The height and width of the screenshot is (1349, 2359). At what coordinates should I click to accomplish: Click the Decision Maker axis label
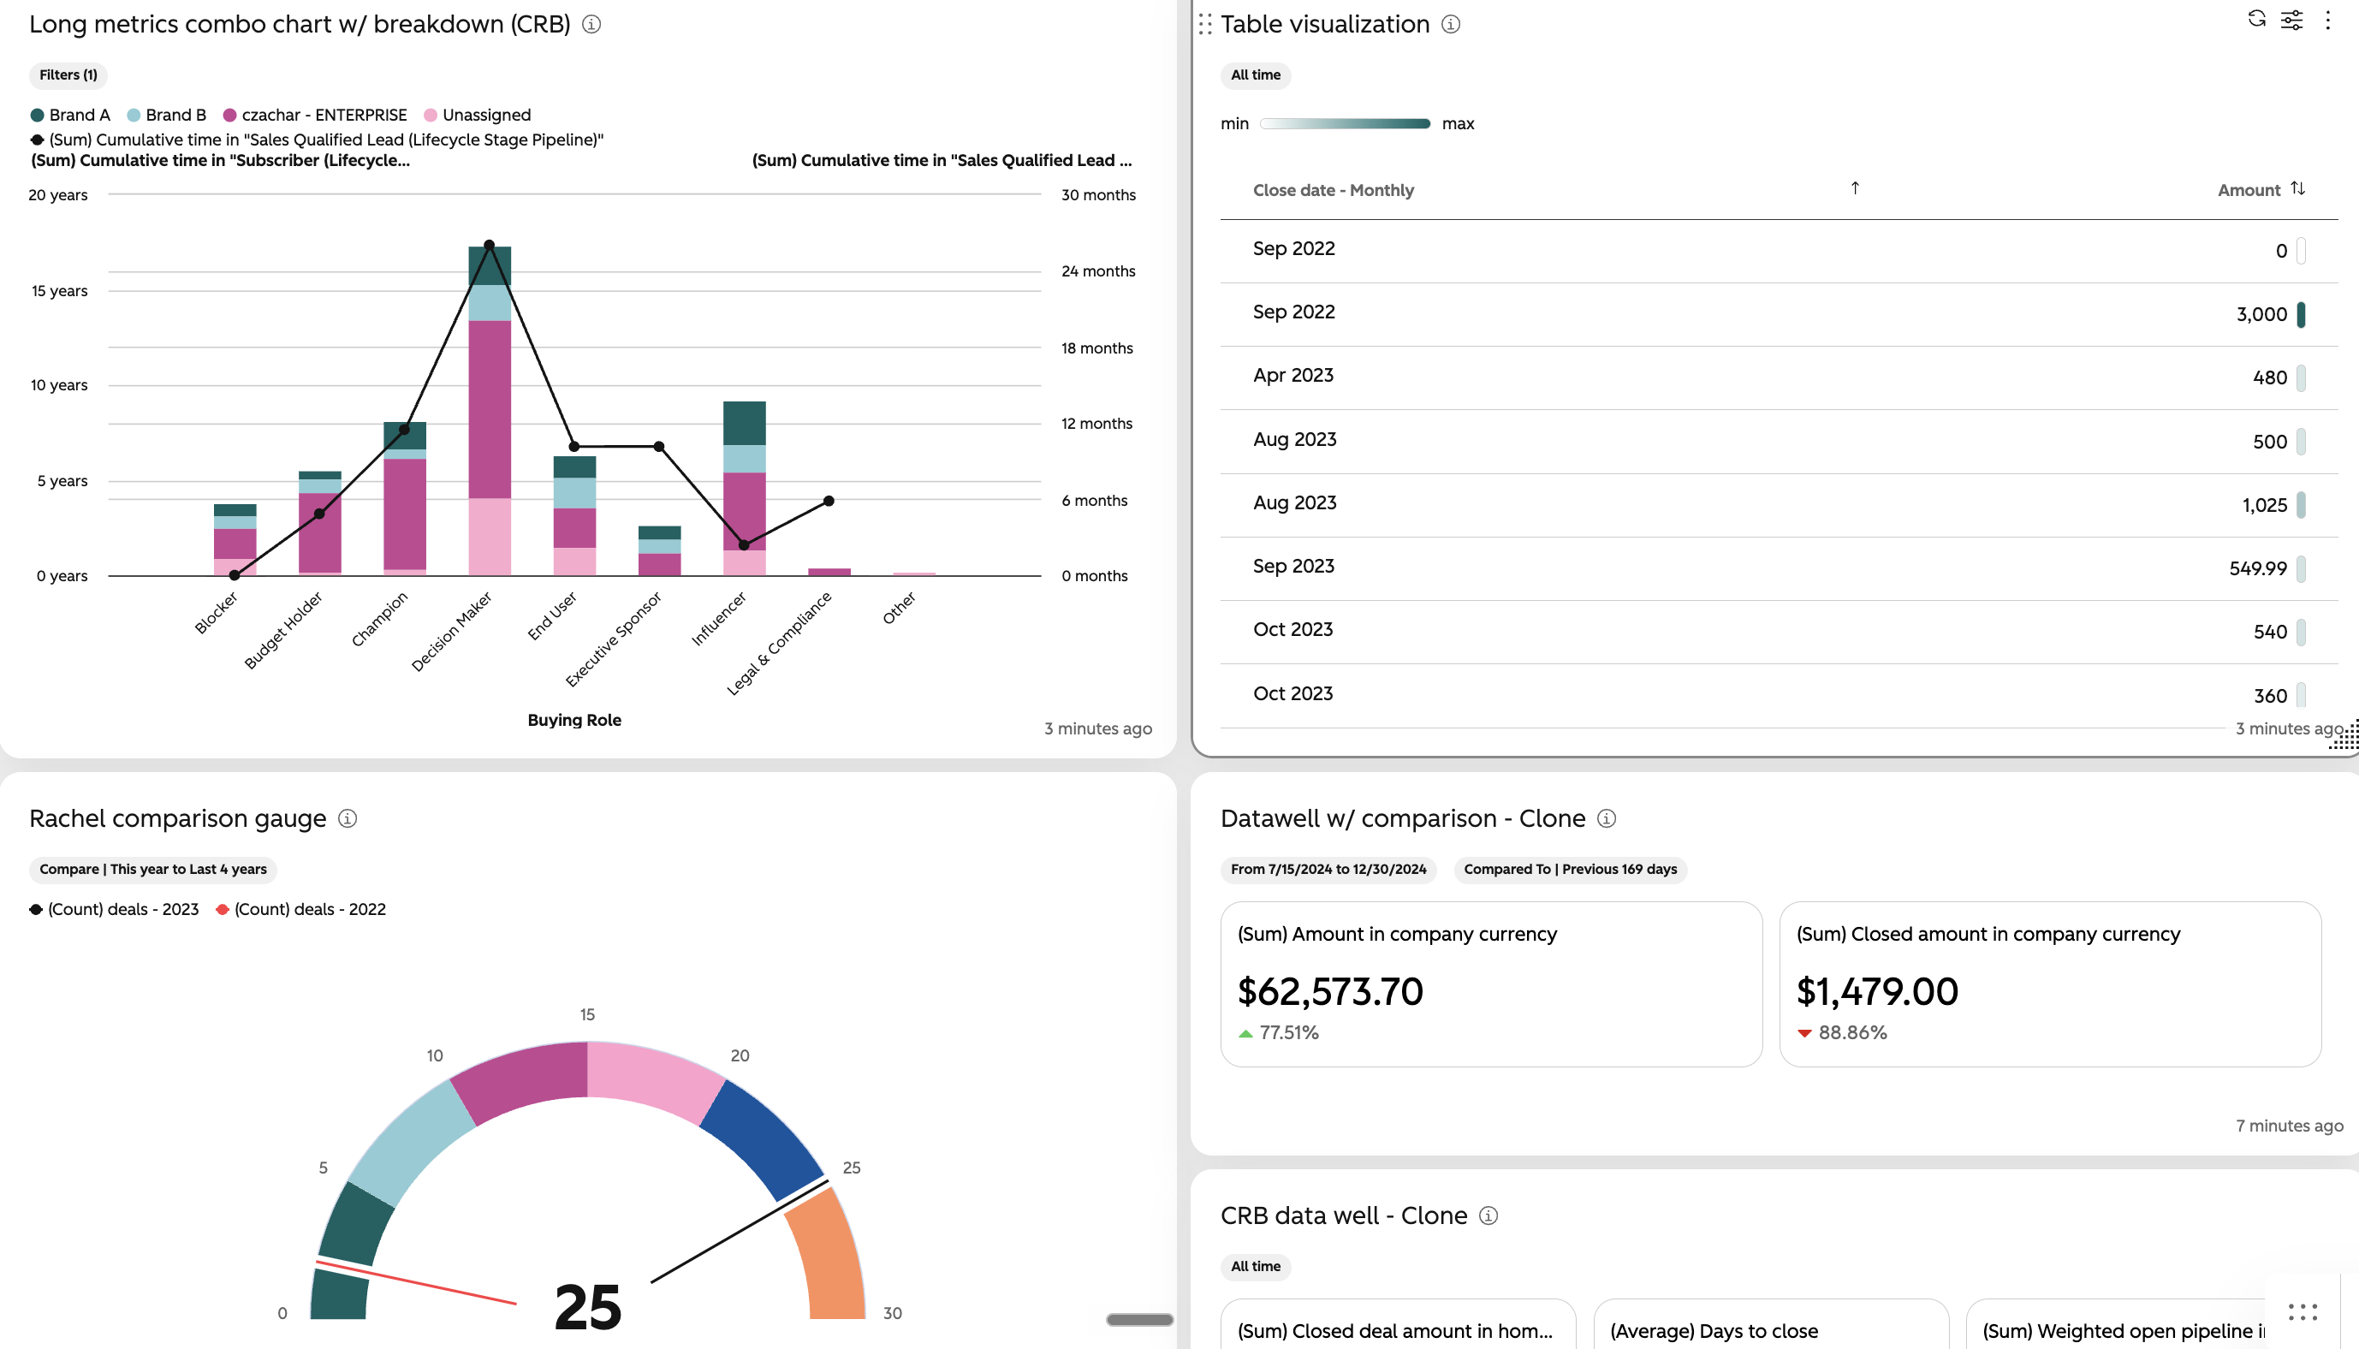tap(452, 631)
